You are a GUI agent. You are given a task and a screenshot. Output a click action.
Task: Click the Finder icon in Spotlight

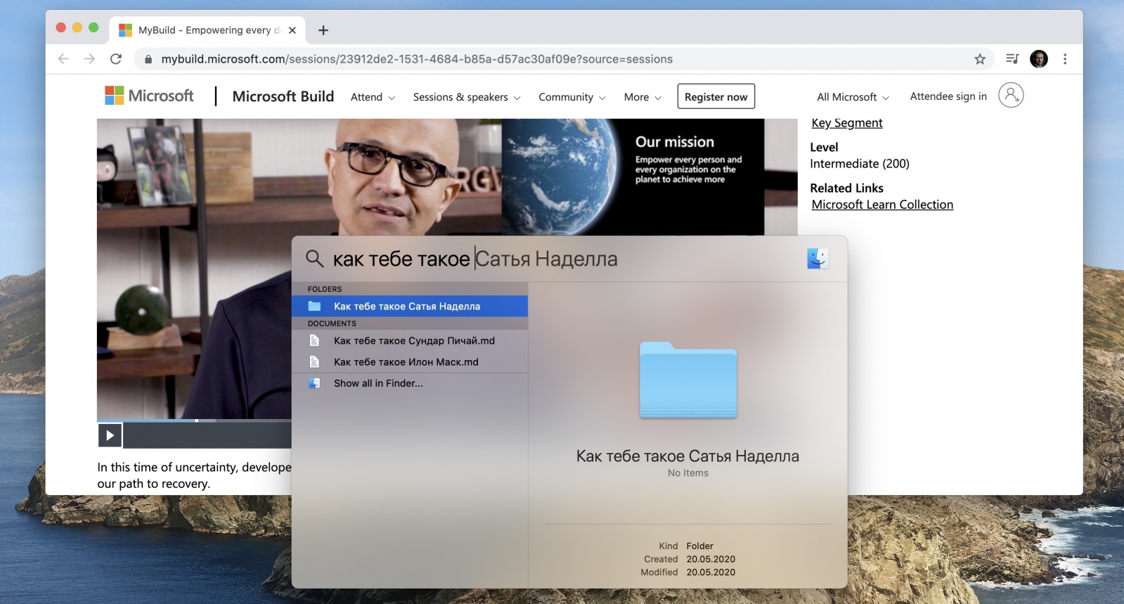coord(818,259)
